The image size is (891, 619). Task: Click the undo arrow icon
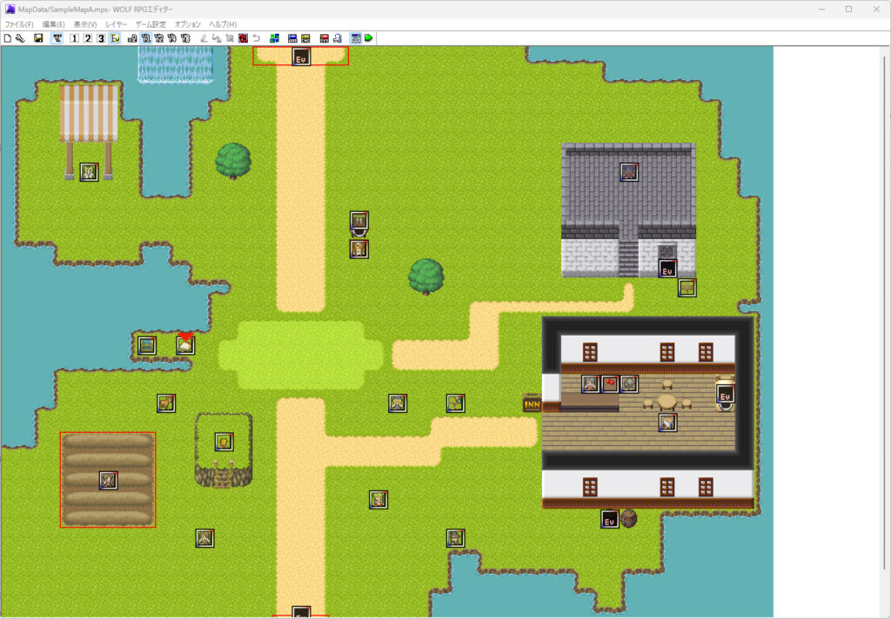click(257, 38)
